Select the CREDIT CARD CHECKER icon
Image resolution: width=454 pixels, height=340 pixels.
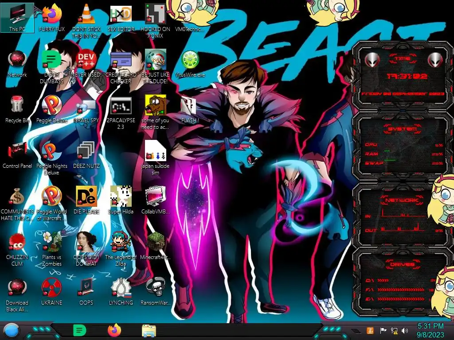coord(121,67)
